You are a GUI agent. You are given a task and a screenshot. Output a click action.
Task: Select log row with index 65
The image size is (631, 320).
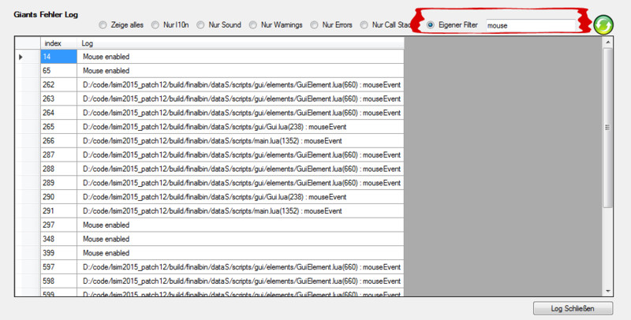coord(241,71)
